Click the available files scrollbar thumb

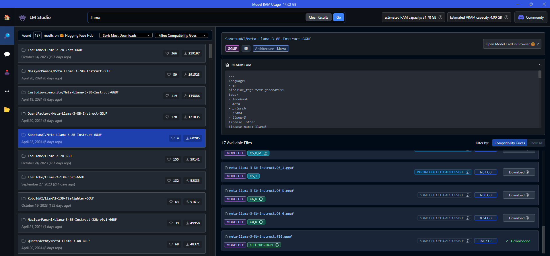[x=543, y=240]
